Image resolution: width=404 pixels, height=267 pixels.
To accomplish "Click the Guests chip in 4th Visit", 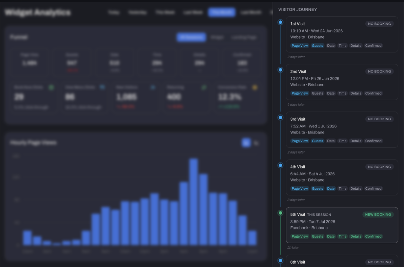I will 318,188.
